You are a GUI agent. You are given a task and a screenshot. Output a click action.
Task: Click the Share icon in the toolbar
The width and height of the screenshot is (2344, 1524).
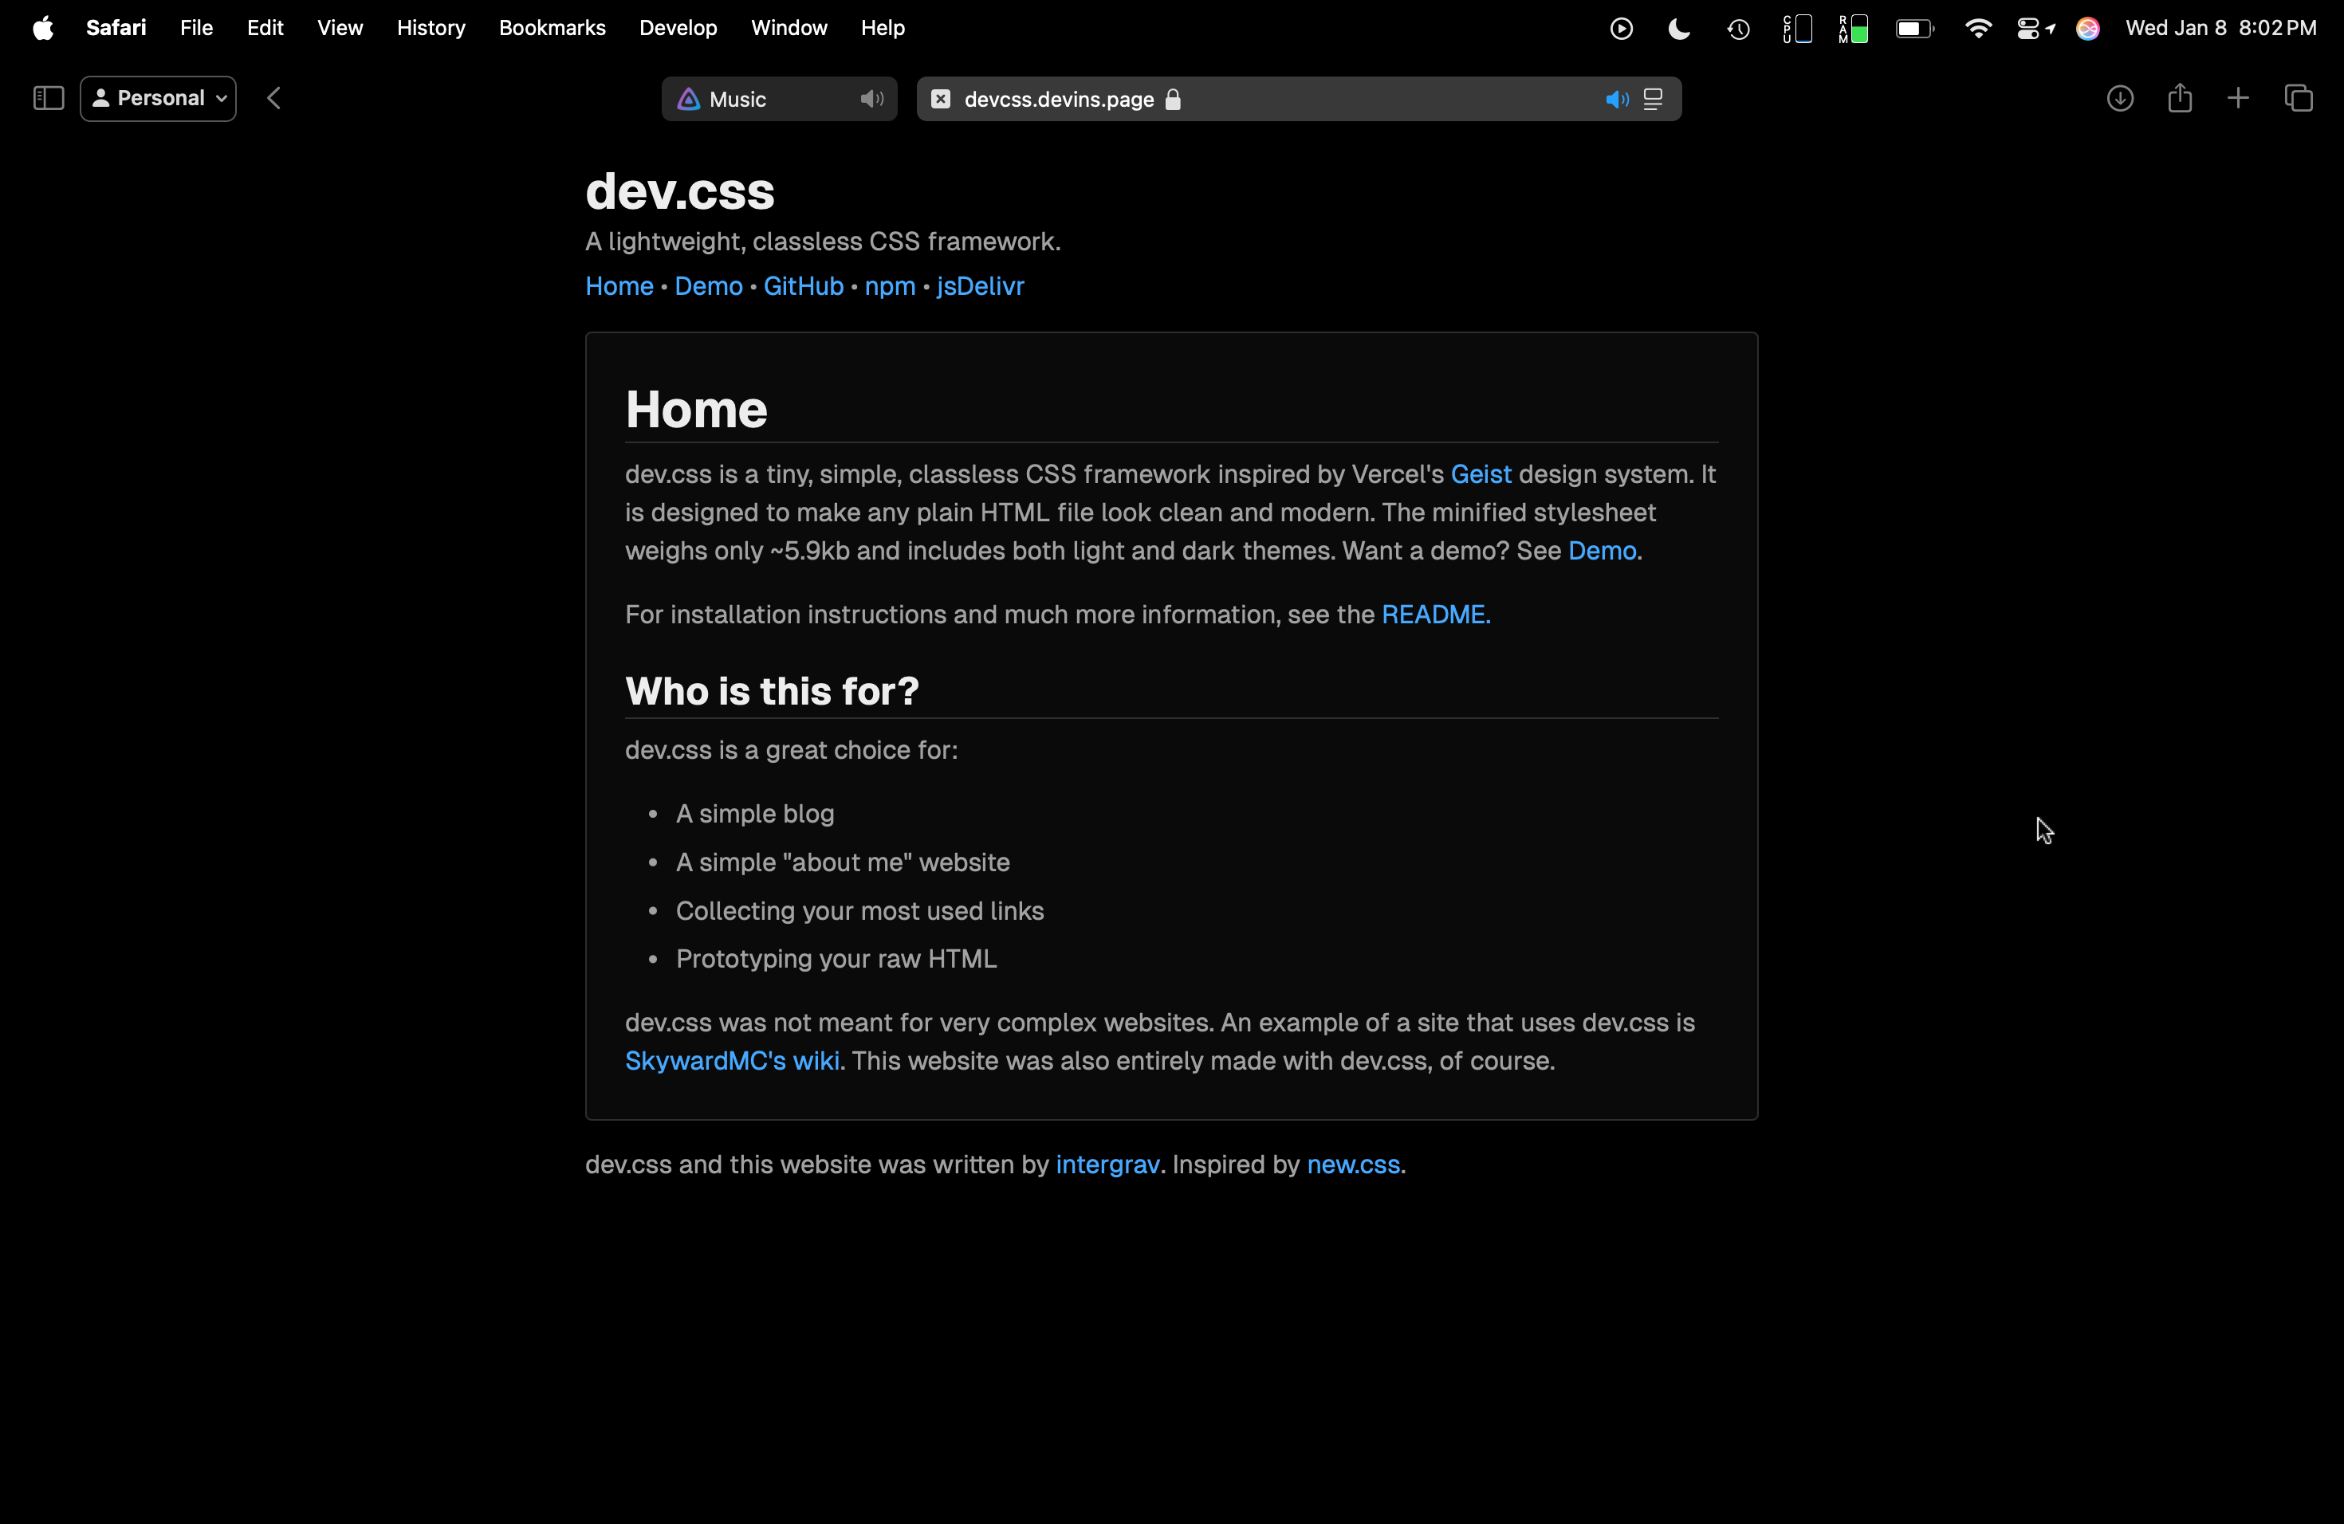2180,97
